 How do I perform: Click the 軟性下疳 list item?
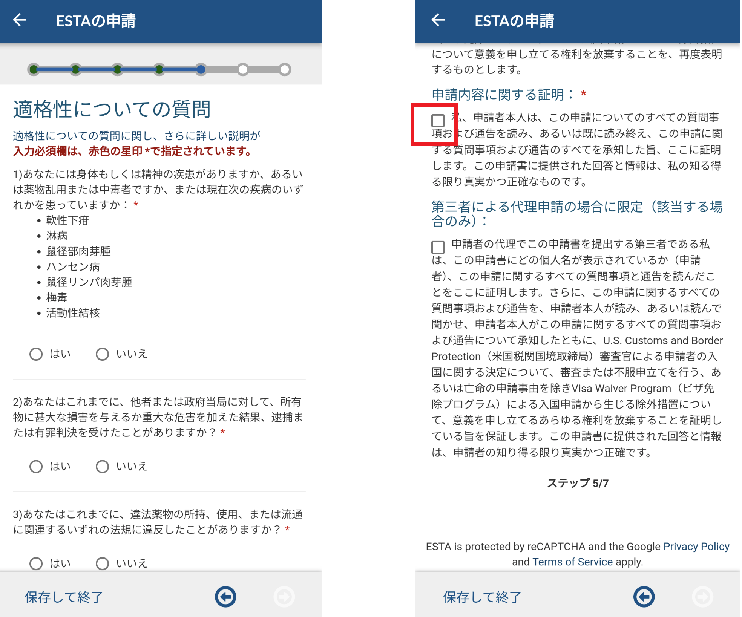click(67, 220)
